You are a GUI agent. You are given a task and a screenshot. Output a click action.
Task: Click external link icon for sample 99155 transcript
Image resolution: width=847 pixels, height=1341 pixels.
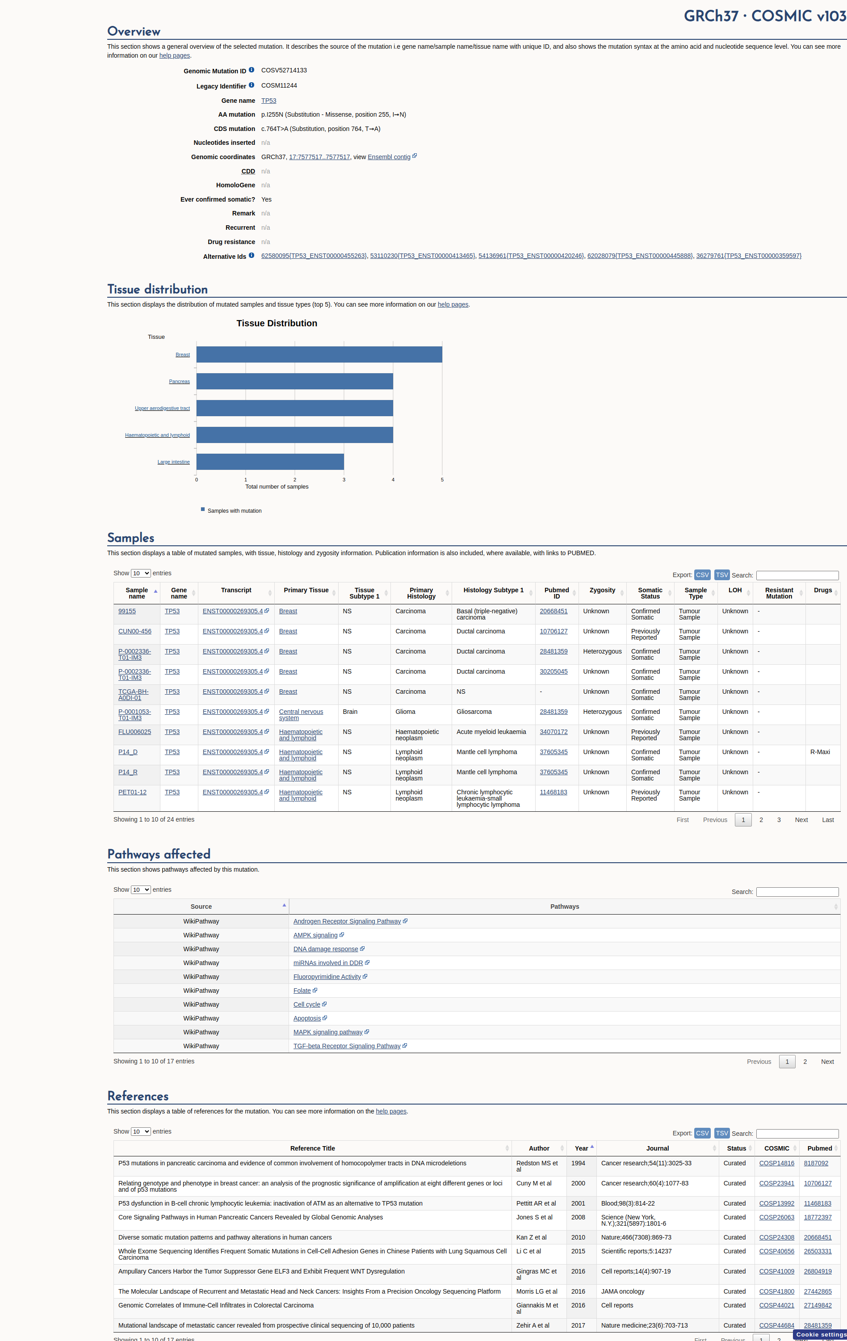267,611
